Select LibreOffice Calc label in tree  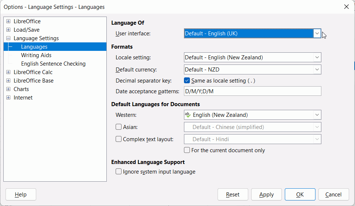(x=33, y=72)
